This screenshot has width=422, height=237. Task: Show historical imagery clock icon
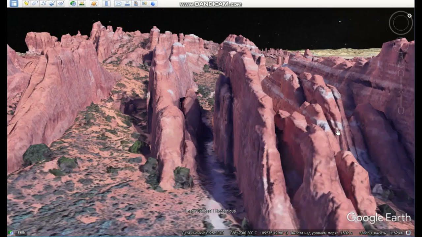click(x=73, y=4)
